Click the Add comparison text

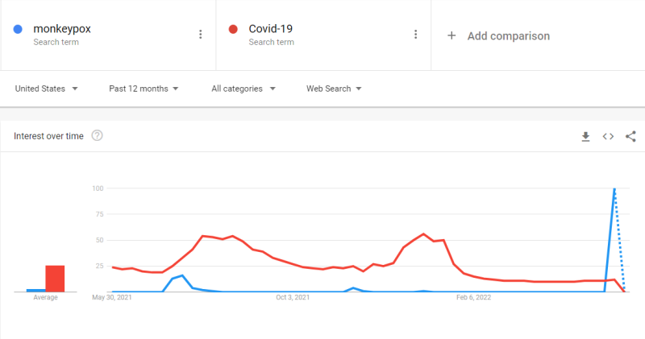tap(509, 36)
